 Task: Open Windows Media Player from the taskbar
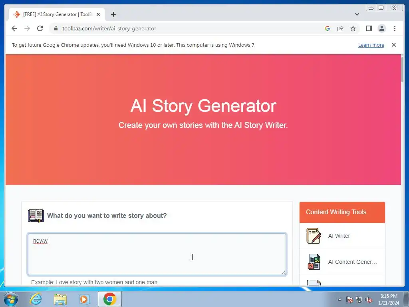tap(84, 299)
